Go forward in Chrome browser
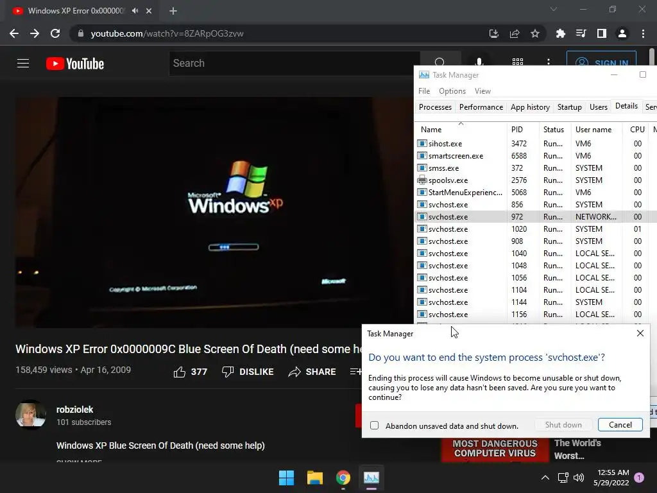Screen dimensions: 657x493 tap(35, 33)
